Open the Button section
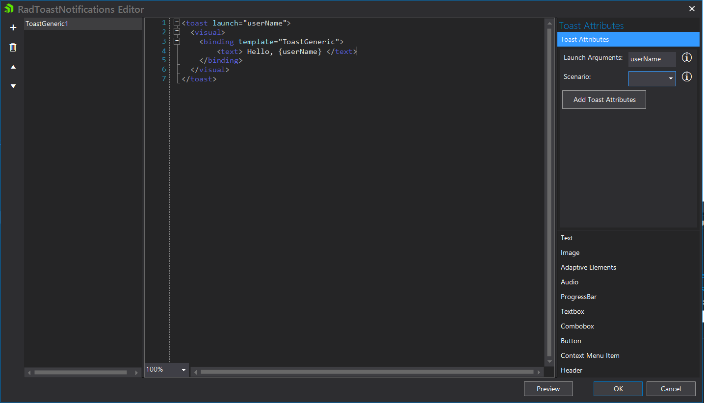704x403 pixels. pyautogui.click(x=628, y=341)
